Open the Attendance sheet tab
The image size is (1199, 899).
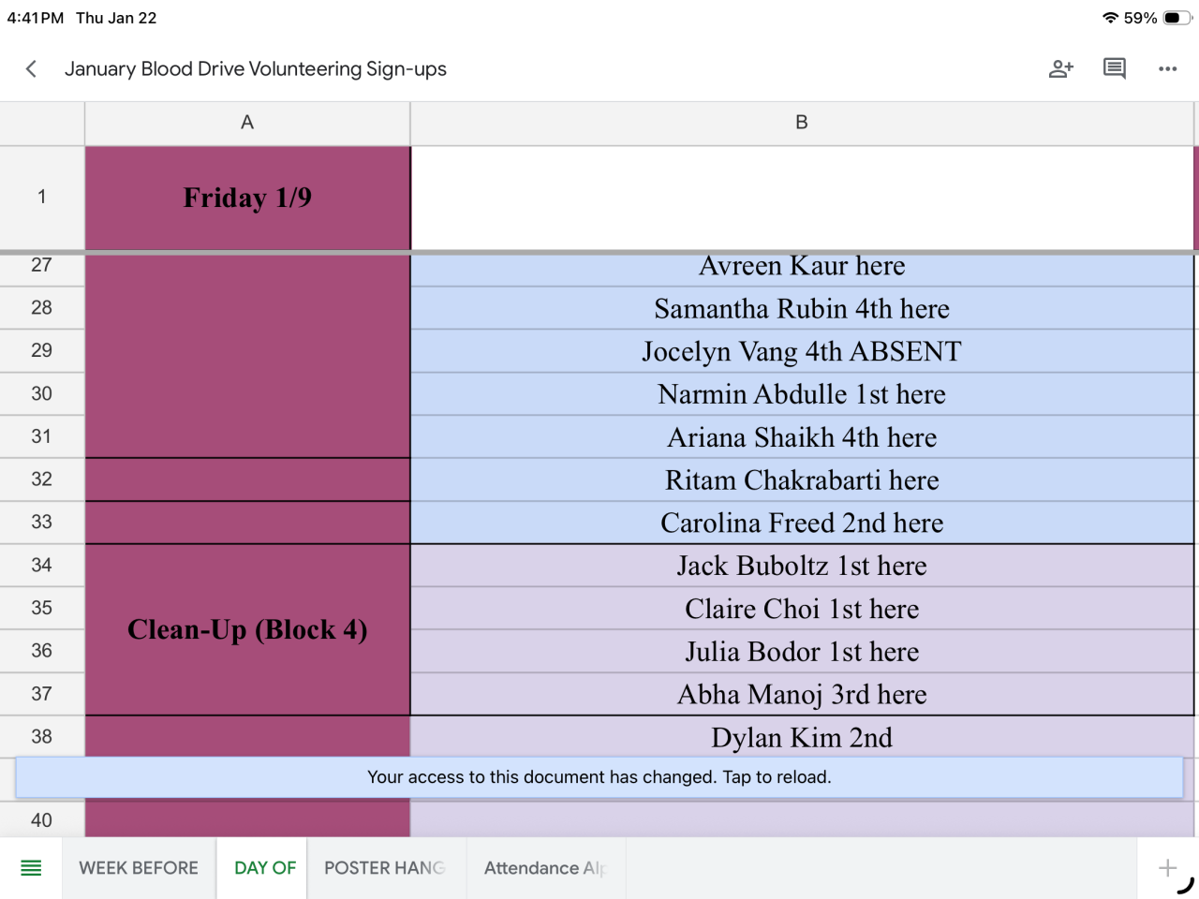pos(545,868)
